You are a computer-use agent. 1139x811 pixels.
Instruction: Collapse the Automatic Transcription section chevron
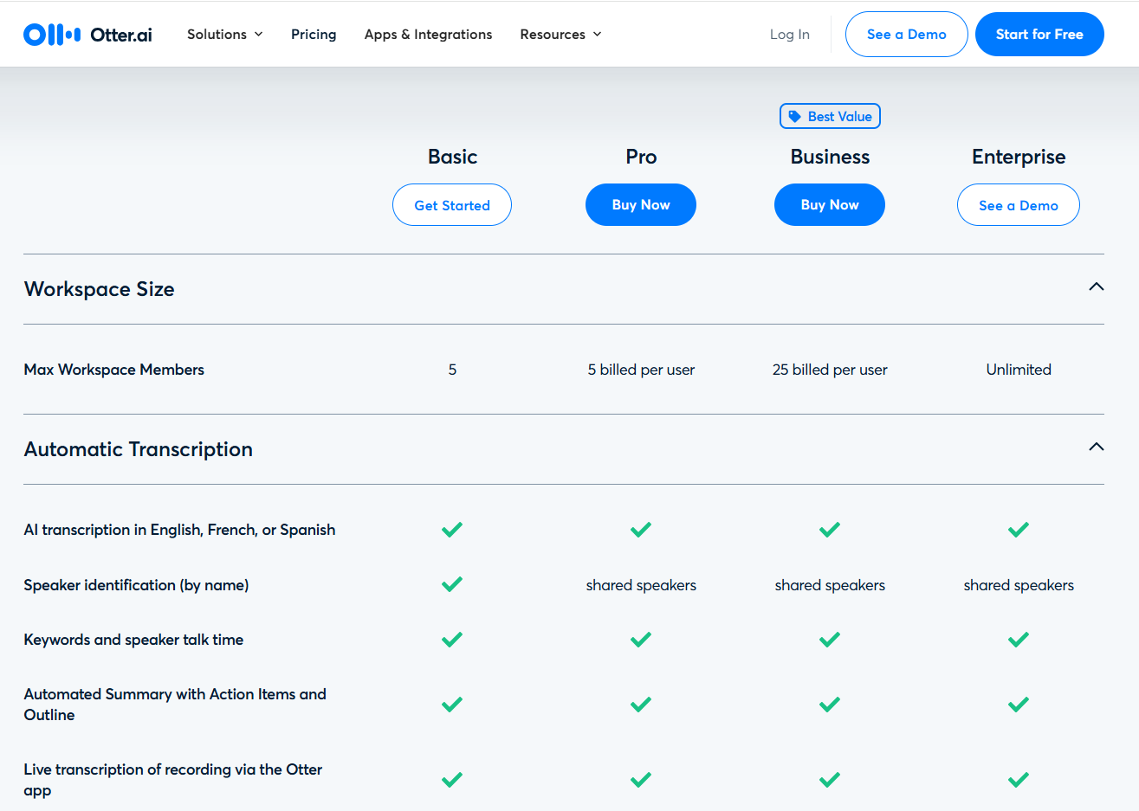click(x=1097, y=447)
